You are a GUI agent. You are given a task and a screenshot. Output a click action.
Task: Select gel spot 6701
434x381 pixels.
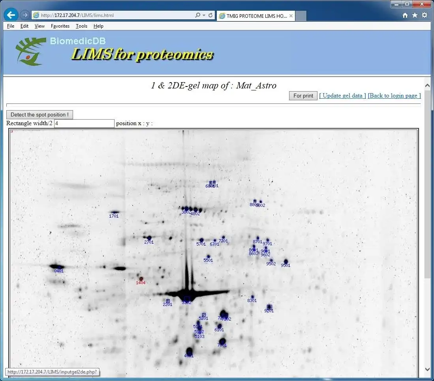coord(215,240)
